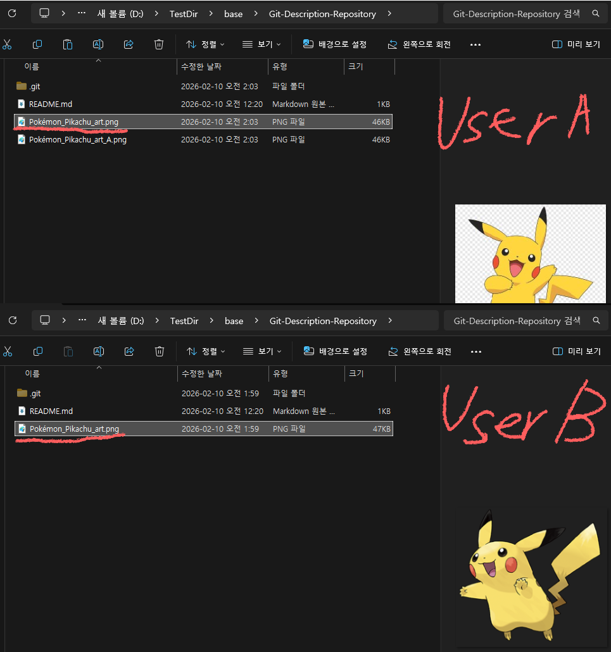Open the three-dot more options in upper toolbar
Viewport: 611px width, 652px height.
point(476,45)
